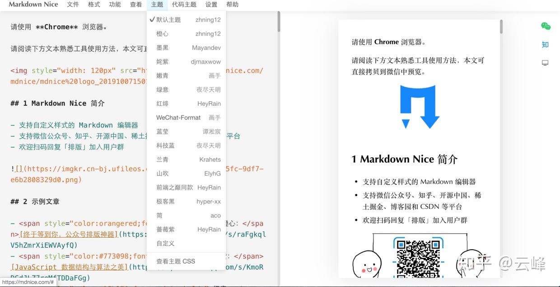Screen dimensions: 560x287
Task: Open the 查看 menu
Action: tap(136, 5)
